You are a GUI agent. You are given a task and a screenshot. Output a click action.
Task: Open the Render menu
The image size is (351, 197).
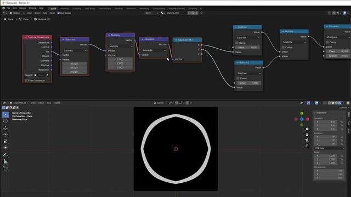click(22, 8)
